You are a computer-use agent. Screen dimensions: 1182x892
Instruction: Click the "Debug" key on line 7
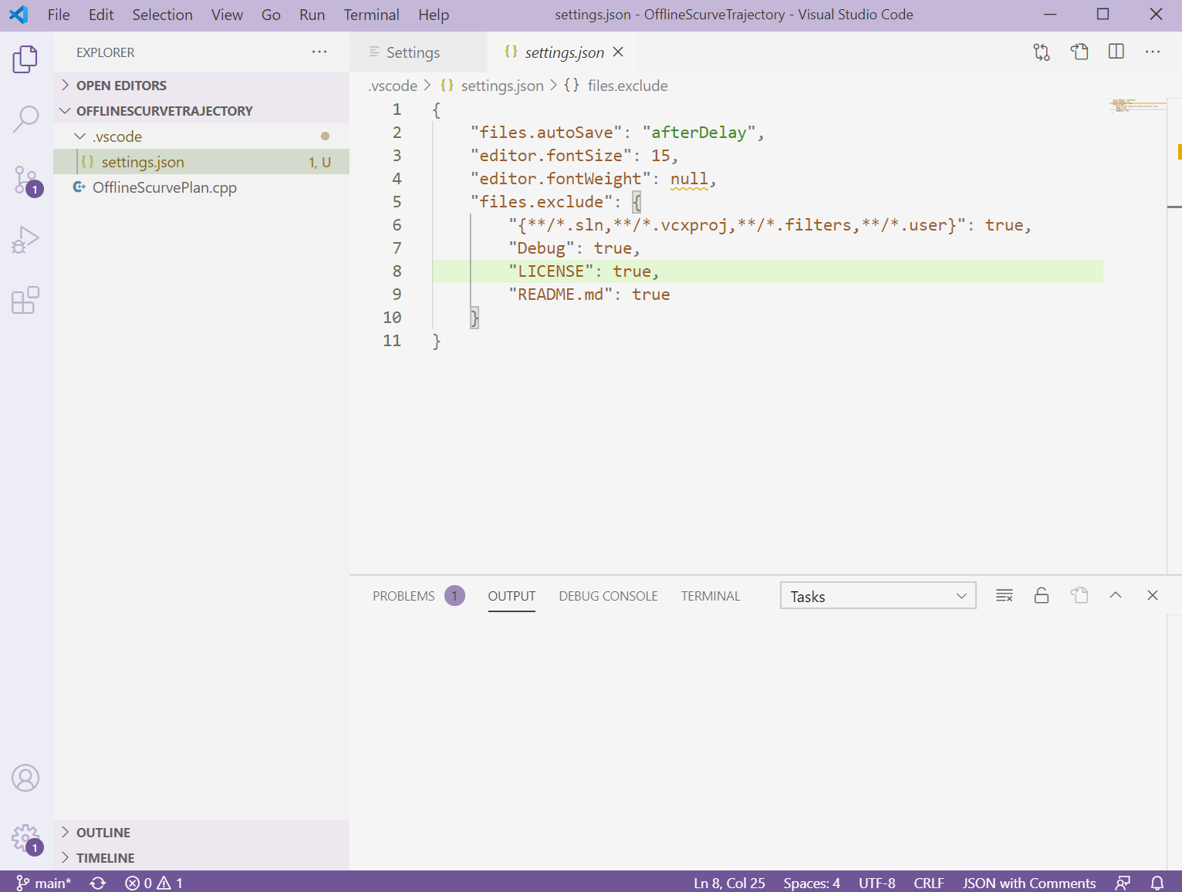pos(542,248)
